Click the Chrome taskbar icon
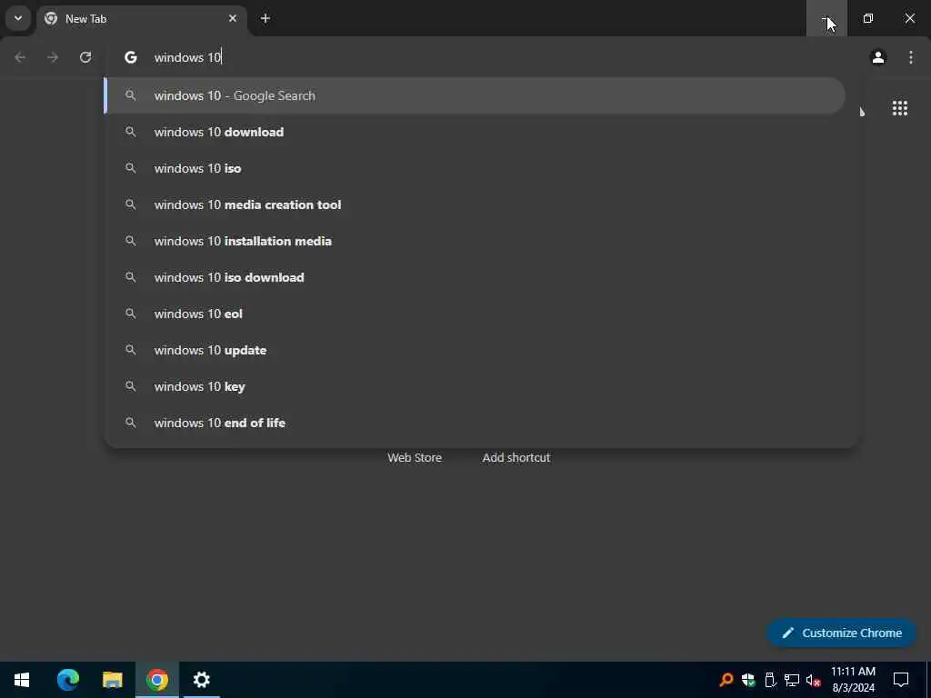931x698 pixels. pos(156,680)
